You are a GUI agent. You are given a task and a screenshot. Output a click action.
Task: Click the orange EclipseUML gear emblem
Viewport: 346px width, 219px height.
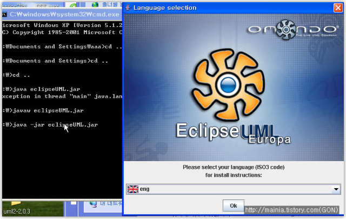tap(228, 85)
